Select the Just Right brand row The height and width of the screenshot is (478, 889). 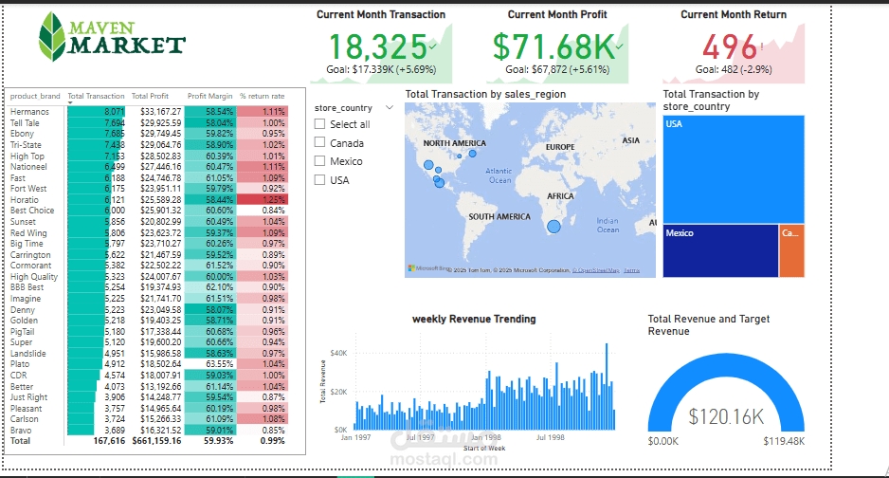point(149,397)
